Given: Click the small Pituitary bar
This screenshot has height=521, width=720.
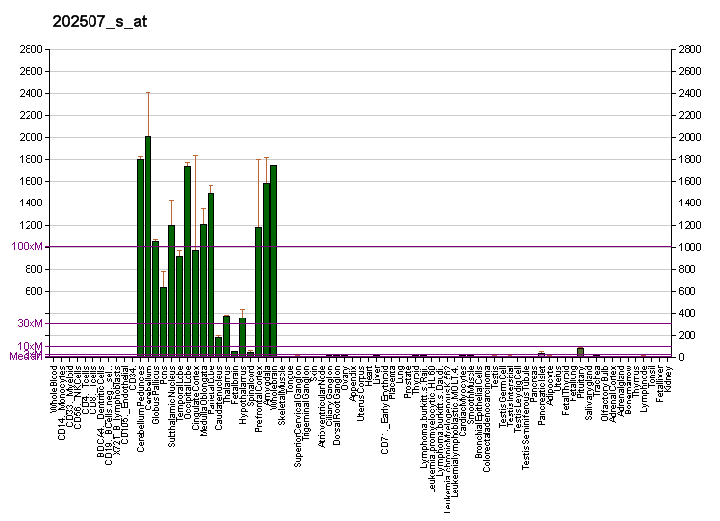Looking at the screenshot, I should pyautogui.click(x=580, y=352).
